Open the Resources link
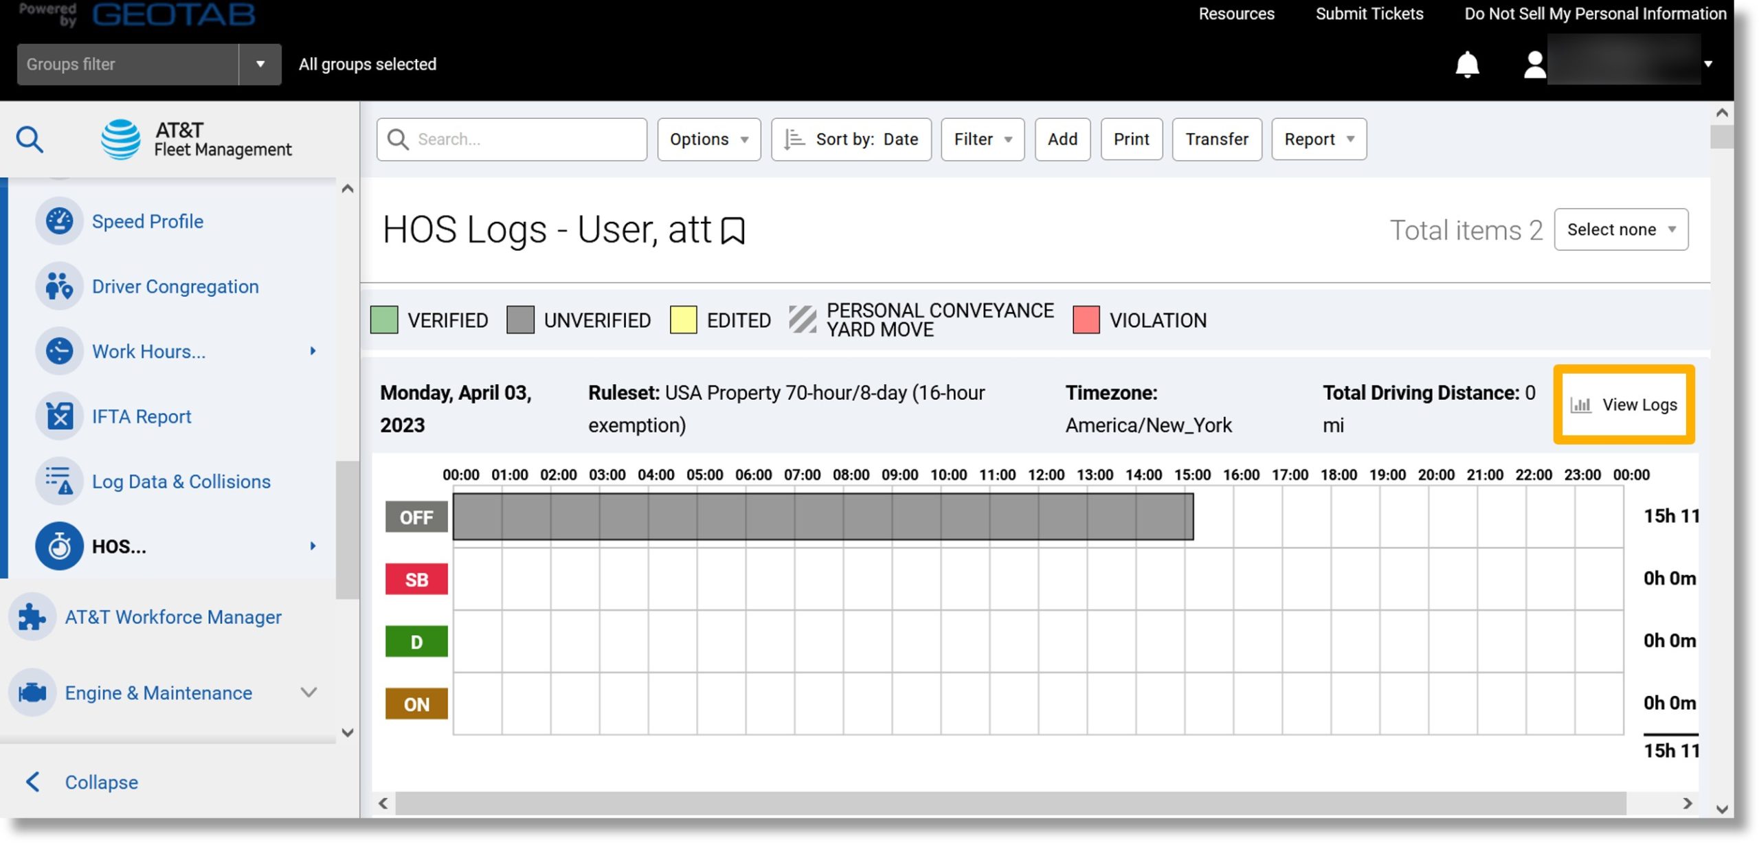Screen dimensions: 1759x843 click(1236, 14)
